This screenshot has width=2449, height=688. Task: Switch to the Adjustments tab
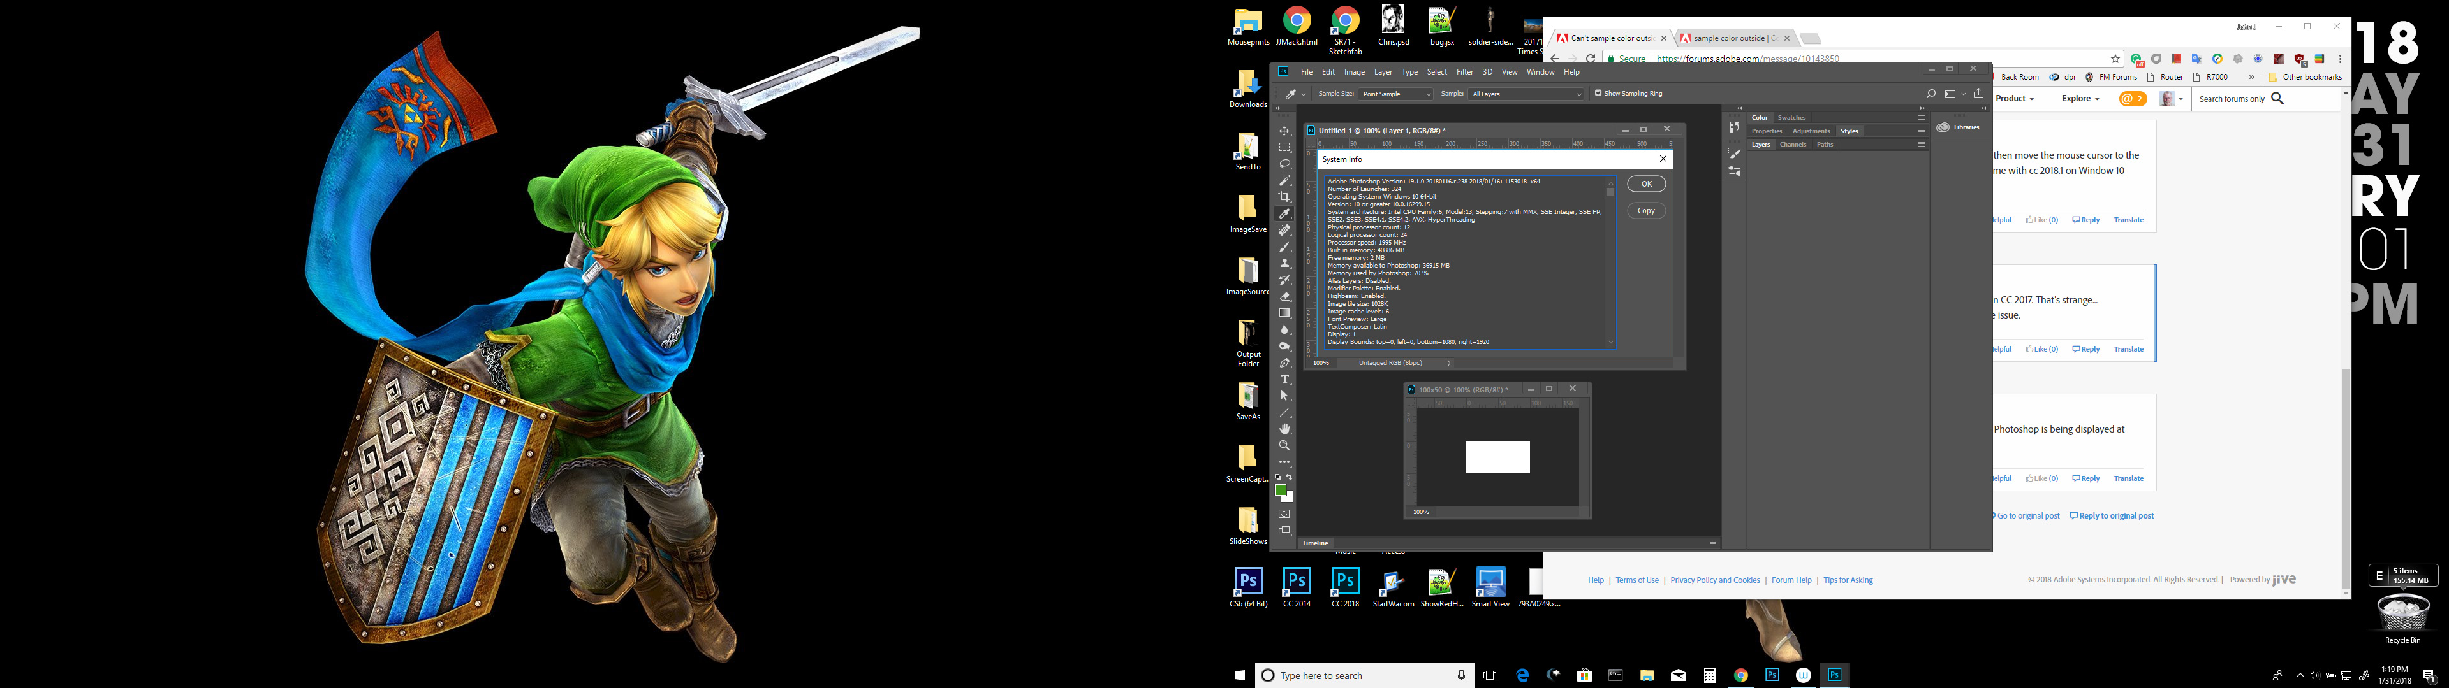pos(1810,131)
